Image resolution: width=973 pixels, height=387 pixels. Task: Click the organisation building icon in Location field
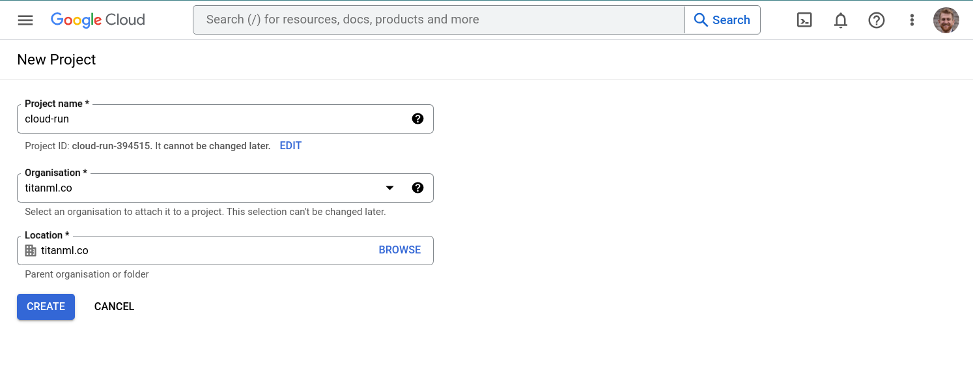point(30,250)
